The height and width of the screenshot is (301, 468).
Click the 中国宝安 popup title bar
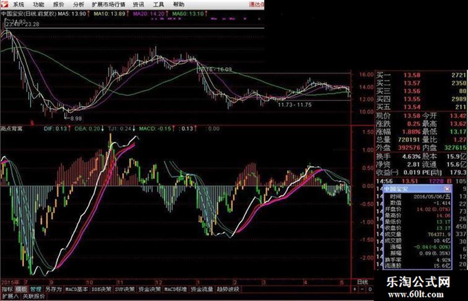point(417,189)
